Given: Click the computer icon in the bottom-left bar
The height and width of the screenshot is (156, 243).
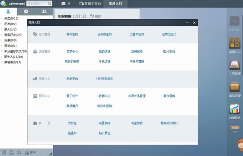Looking at the screenshot, I should (11, 153).
